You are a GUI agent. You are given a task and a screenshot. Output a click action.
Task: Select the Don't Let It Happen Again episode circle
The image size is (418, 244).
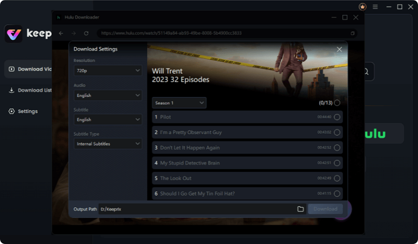tap(337, 148)
